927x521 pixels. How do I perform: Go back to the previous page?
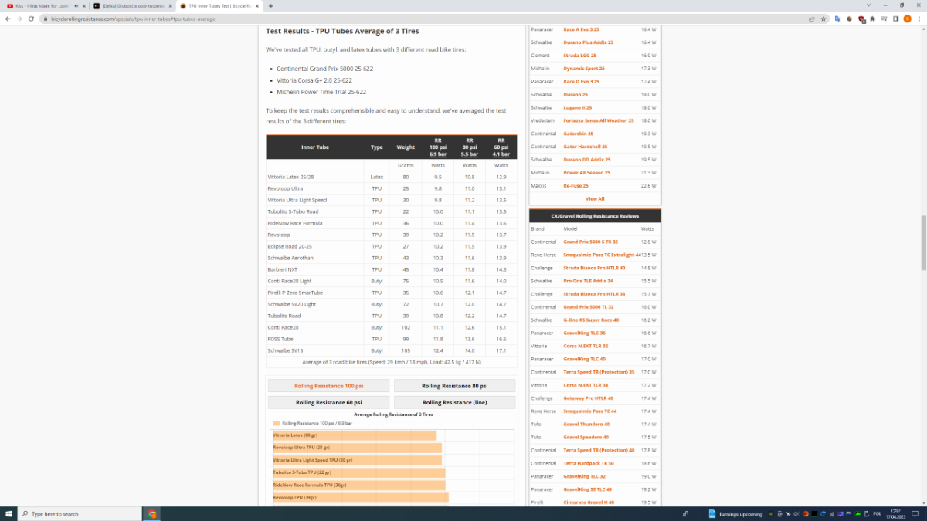click(x=8, y=19)
